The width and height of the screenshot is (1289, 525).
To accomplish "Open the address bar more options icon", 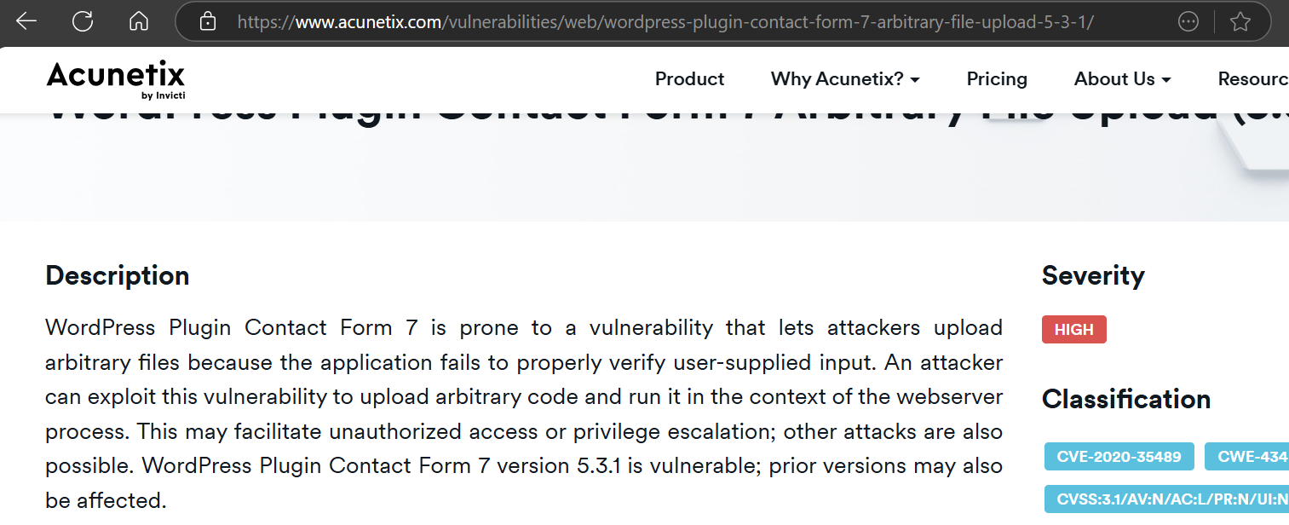I will (x=1187, y=21).
